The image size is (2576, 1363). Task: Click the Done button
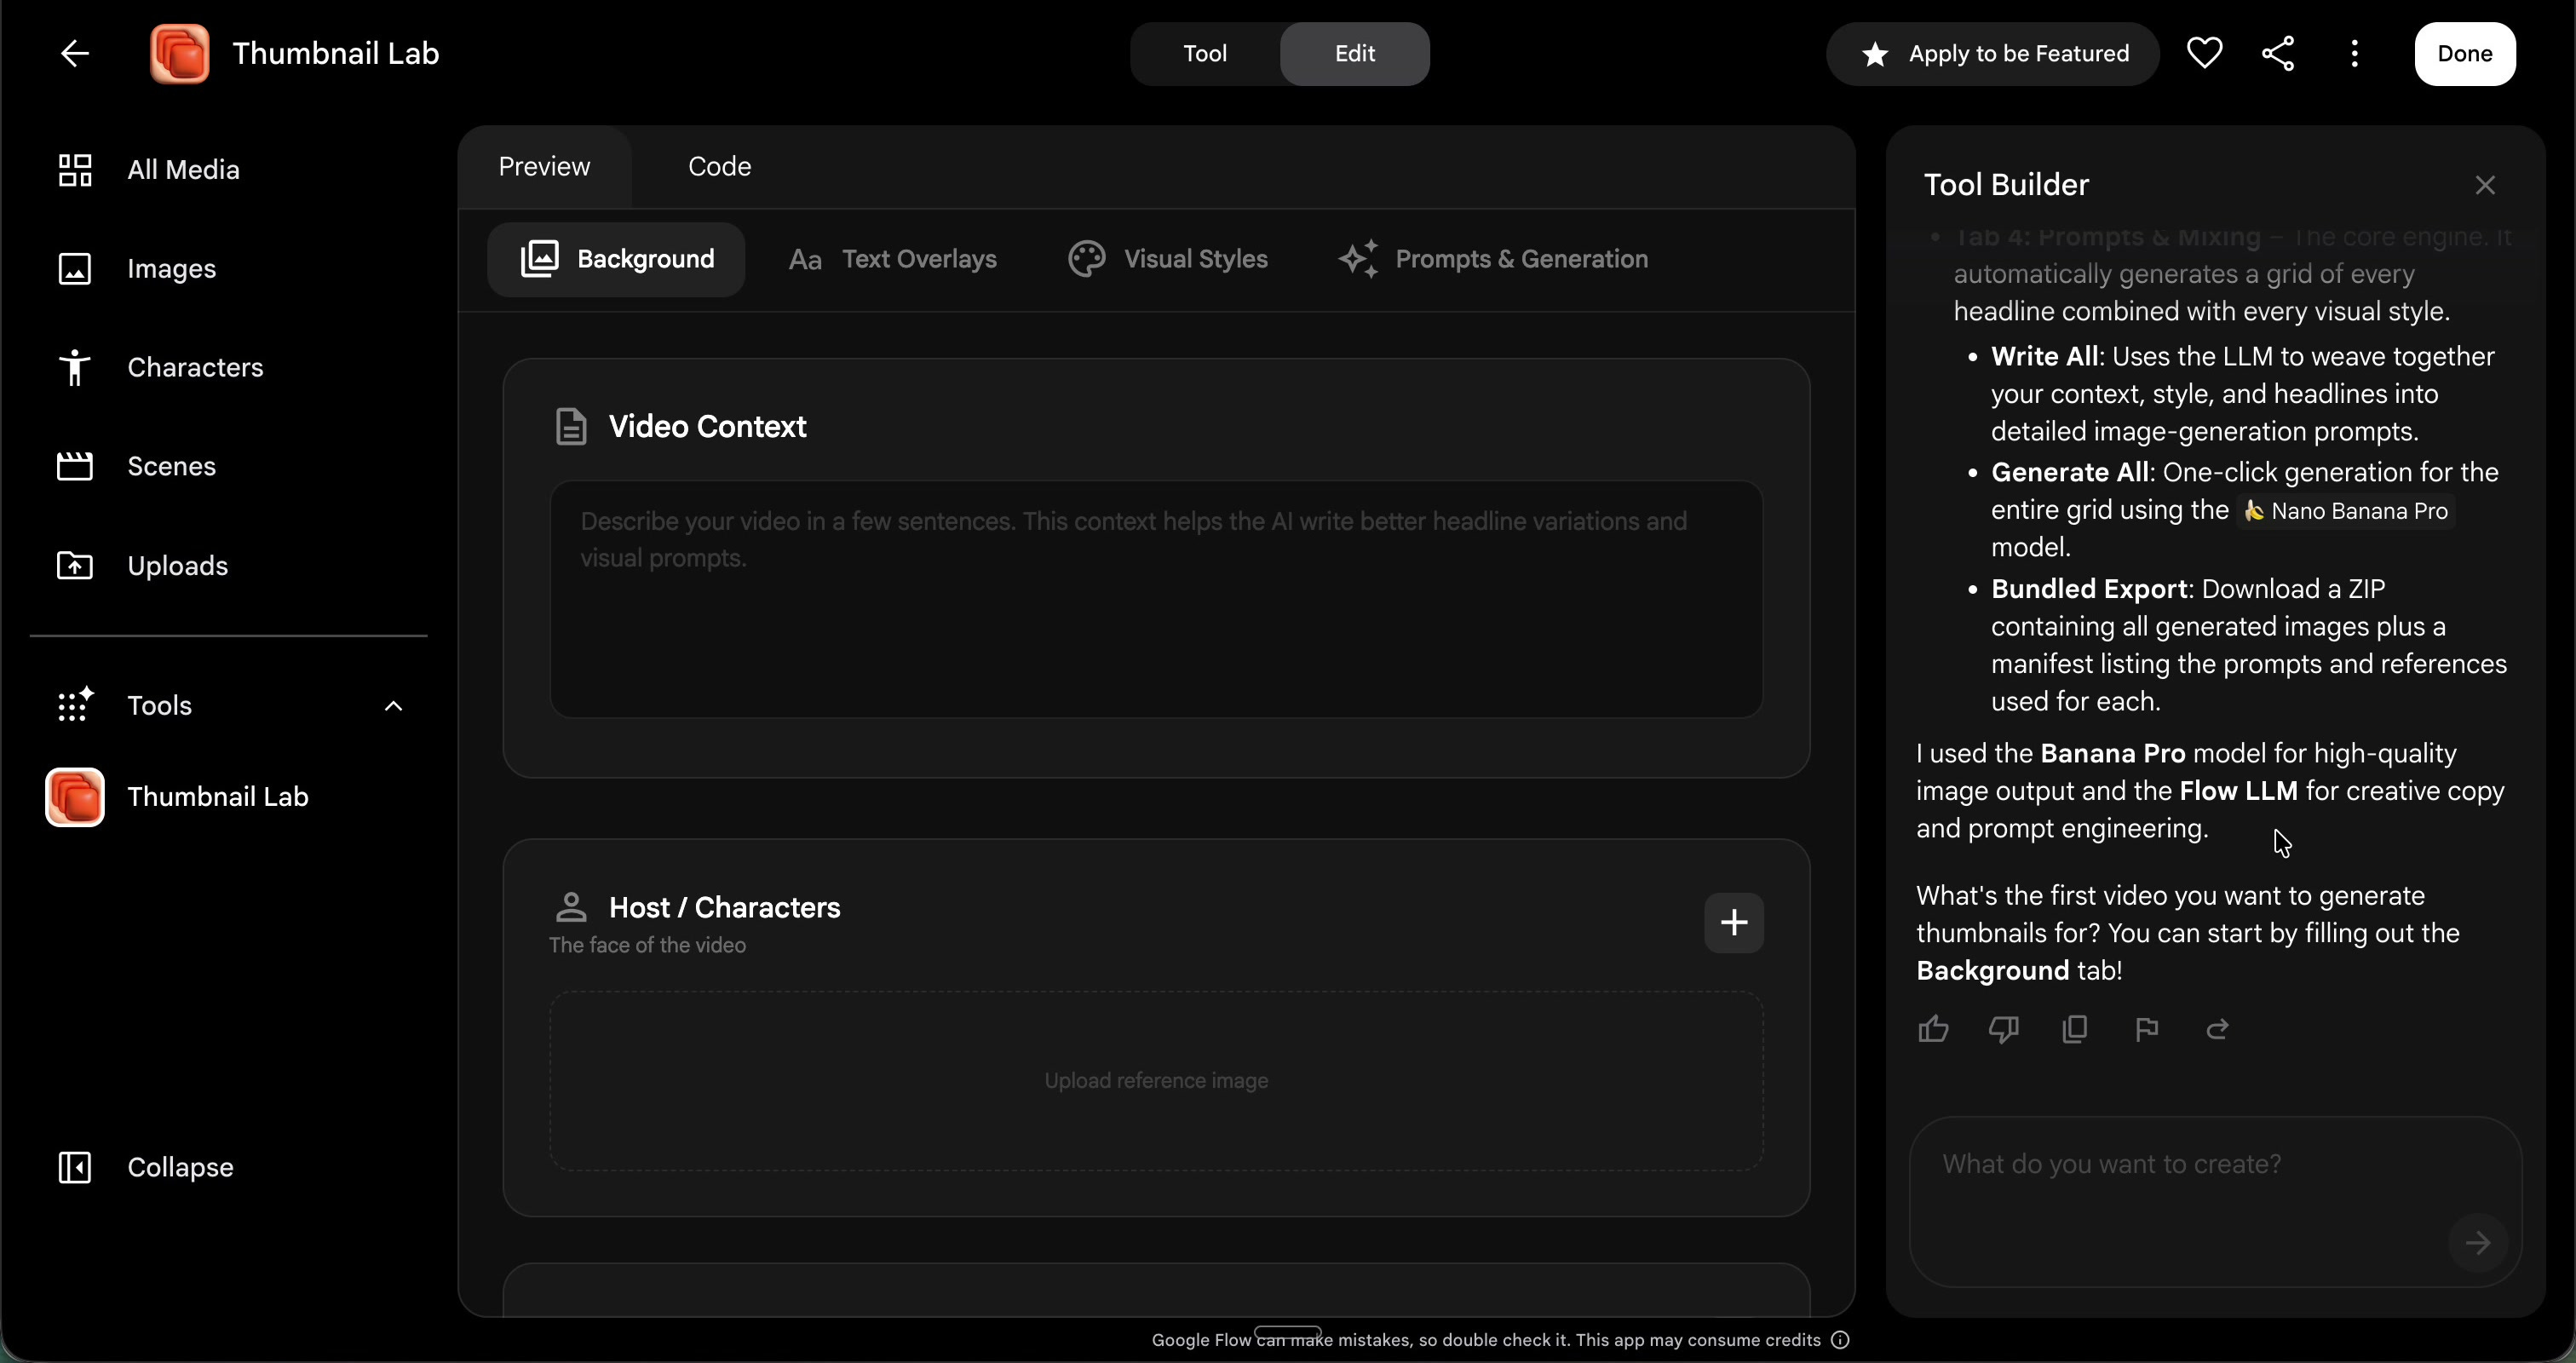click(x=2465, y=54)
